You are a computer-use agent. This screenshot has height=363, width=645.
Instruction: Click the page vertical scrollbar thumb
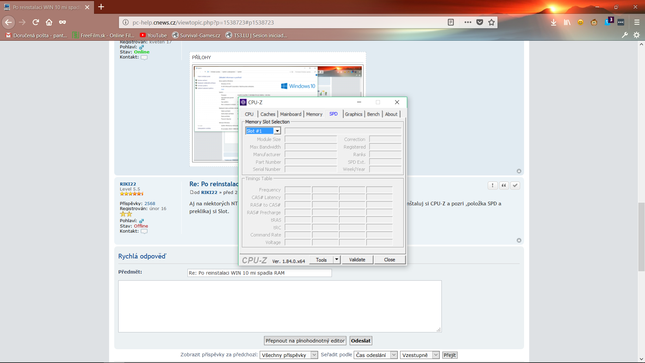click(641, 237)
